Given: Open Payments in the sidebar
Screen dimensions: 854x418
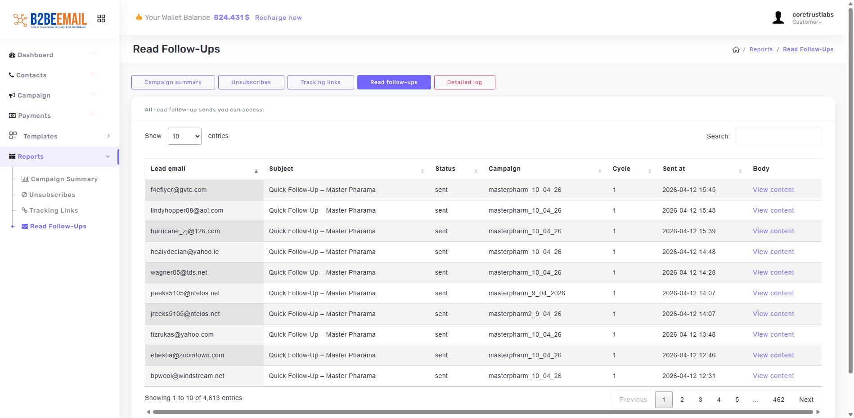Looking at the screenshot, I should (34, 116).
